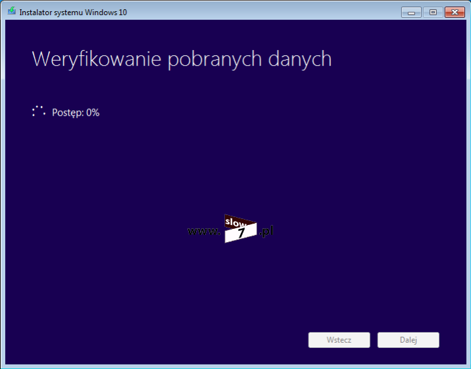Click the spinning progress indicator dots
The height and width of the screenshot is (369, 471).
(39, 111)
